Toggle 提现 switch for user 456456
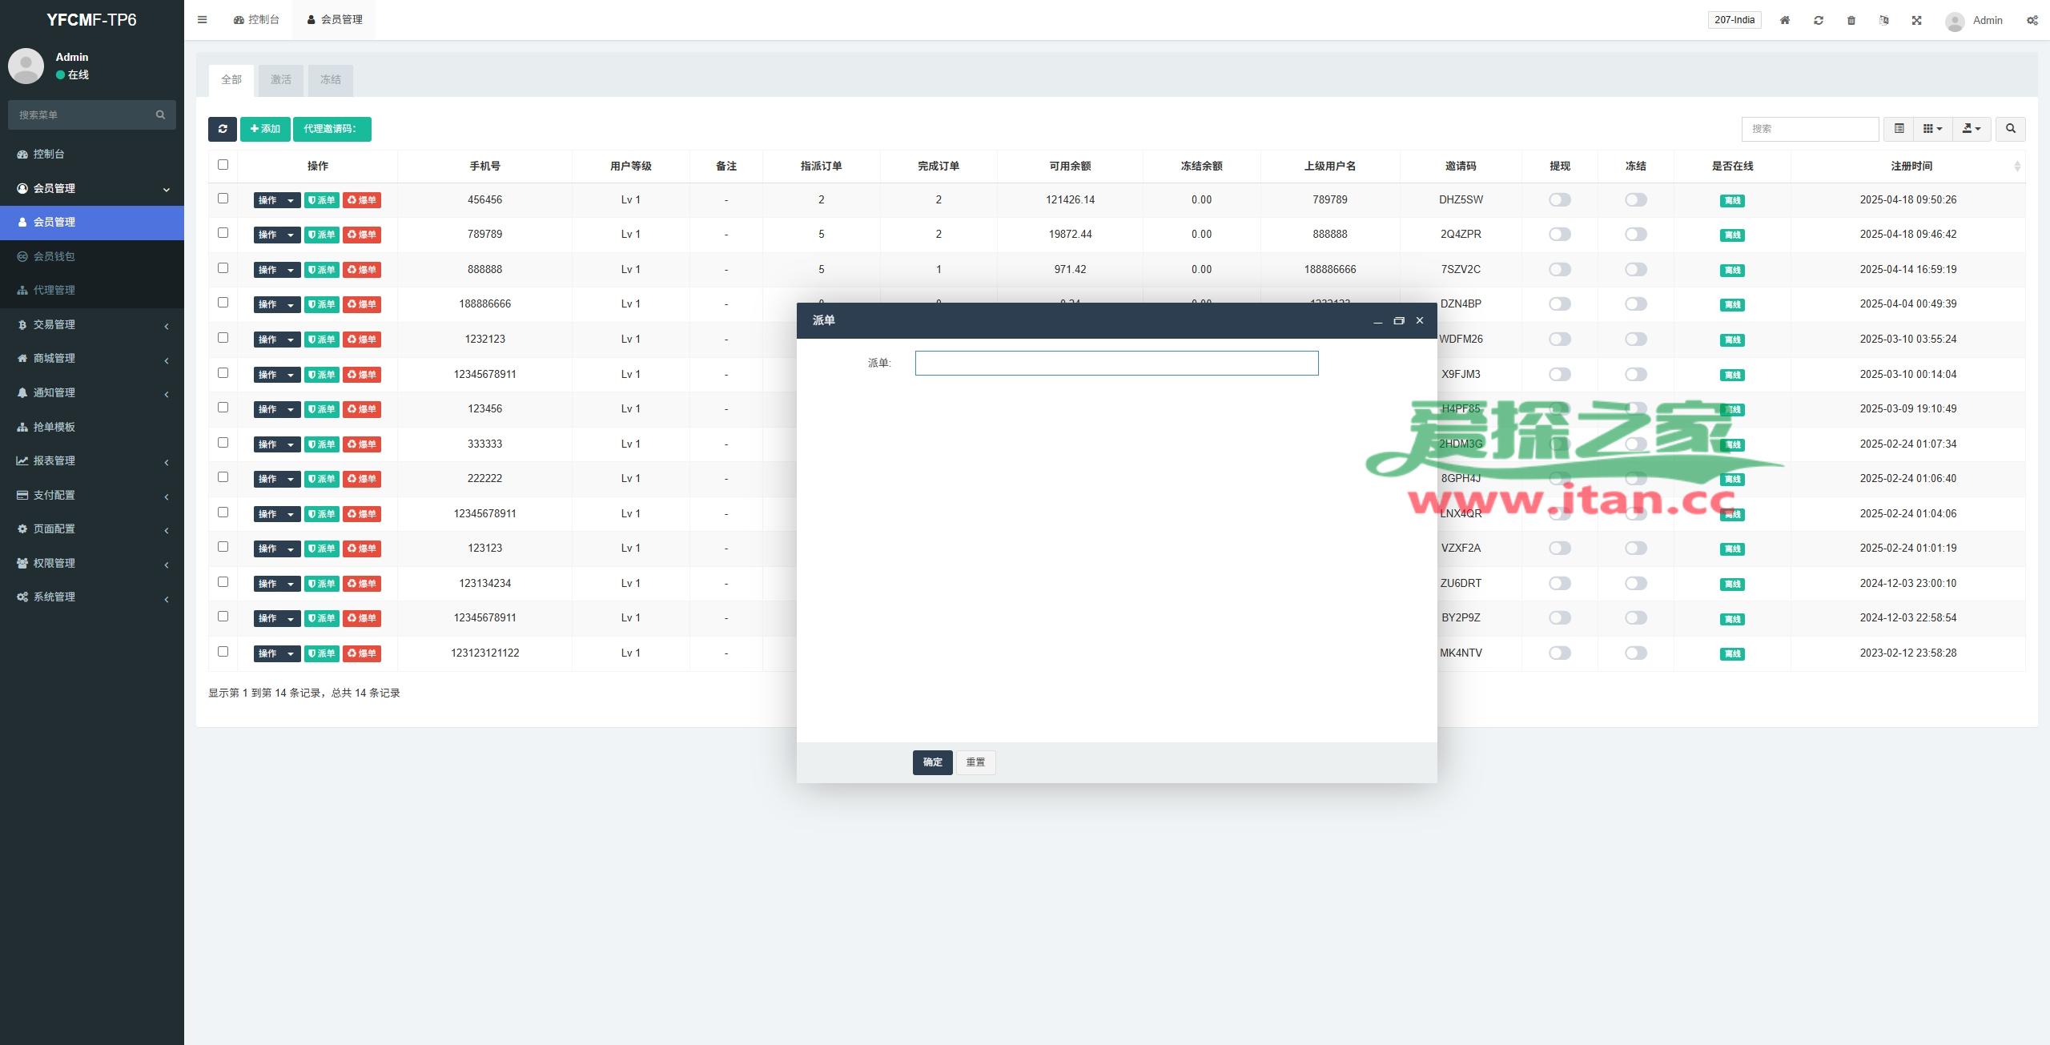Image resolution: width=2050 pixels, height=1045 pixels. point(1559,200)
